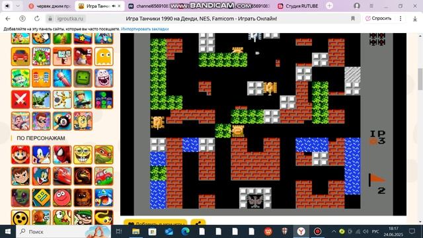
Task: Click the page vertical scrollbar thumb
Action: pos(420,79)
